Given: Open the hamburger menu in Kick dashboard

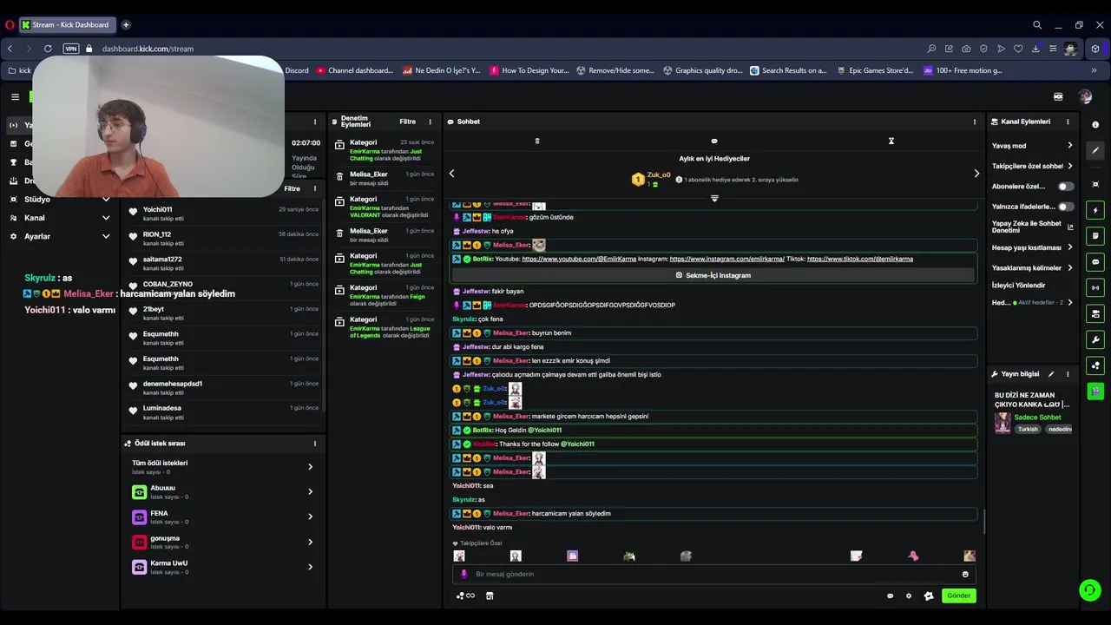Looking at the screenshot, I should coord(15,97).
